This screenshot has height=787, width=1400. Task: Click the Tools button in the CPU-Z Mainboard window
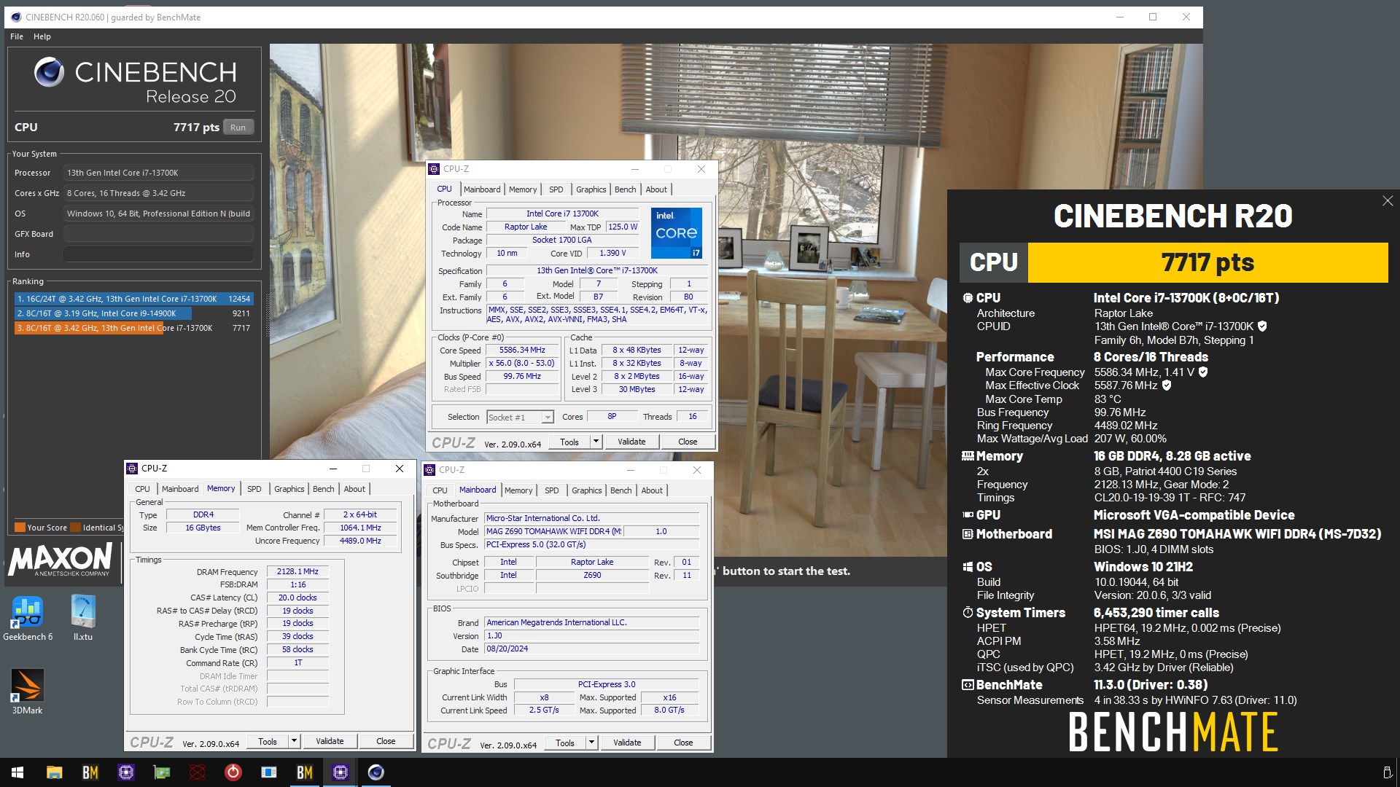565,743
